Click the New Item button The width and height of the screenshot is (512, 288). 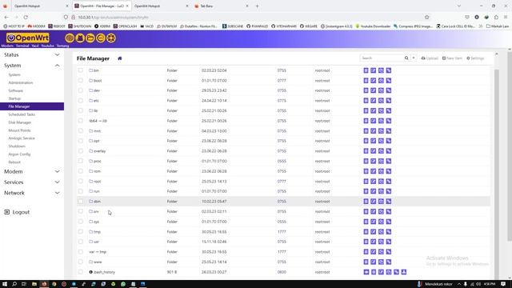tap(452, 58)
